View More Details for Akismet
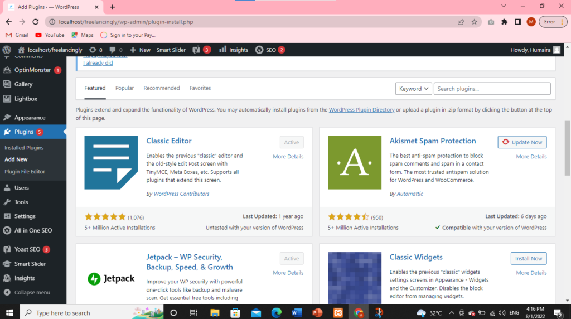This screenshot has width=571, height=319. pos(531,157)
